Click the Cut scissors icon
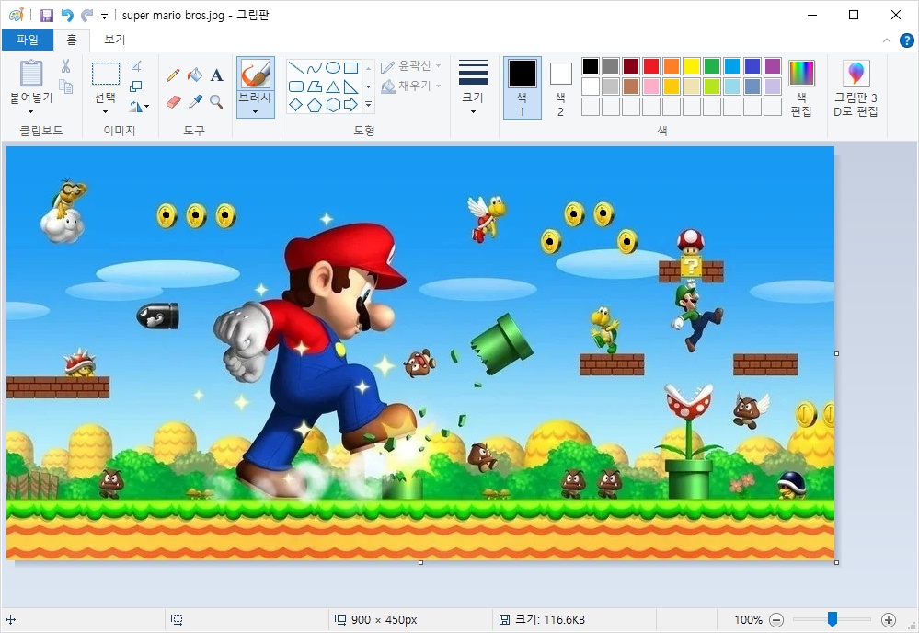Viewport: 919px width, 633px height. (x=65, y=66)
